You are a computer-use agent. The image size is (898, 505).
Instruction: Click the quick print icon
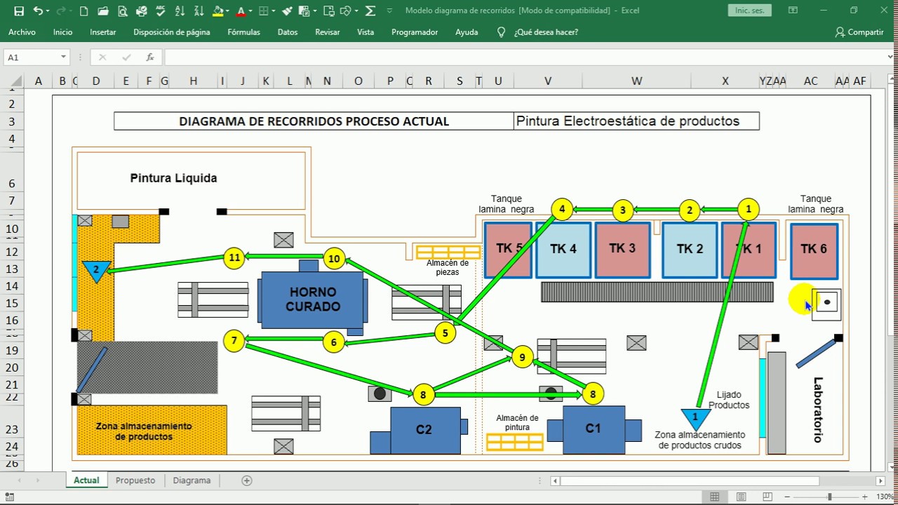[142, 11]
